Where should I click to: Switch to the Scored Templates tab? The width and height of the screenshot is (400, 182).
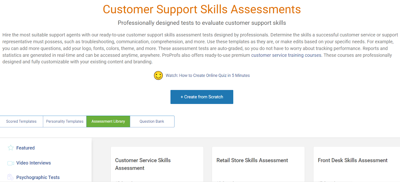(21, 121)
